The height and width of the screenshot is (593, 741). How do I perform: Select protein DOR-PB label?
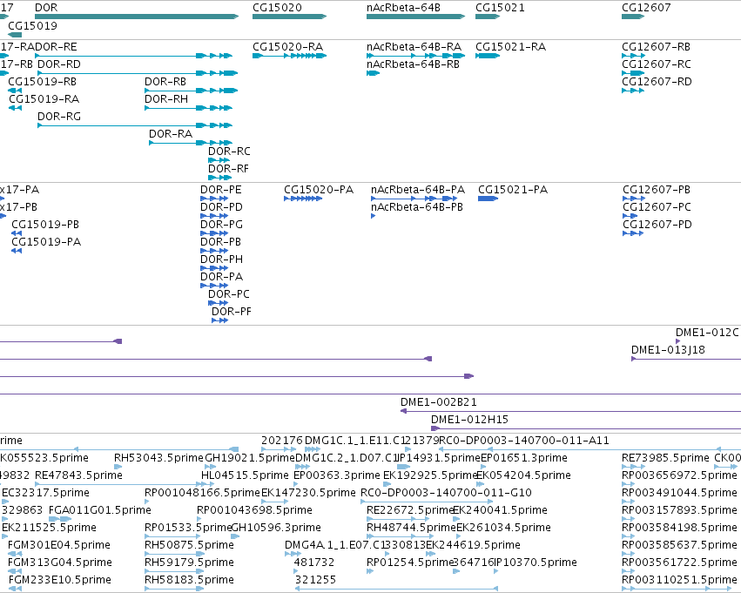(x=220, y=242)
